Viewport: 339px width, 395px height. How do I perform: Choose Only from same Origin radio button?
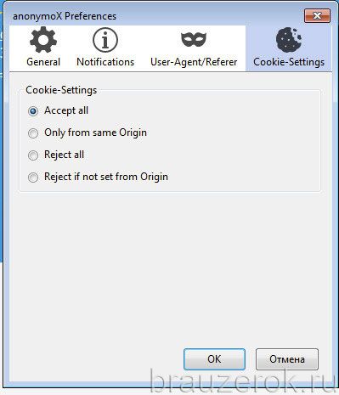pos(33,133)
